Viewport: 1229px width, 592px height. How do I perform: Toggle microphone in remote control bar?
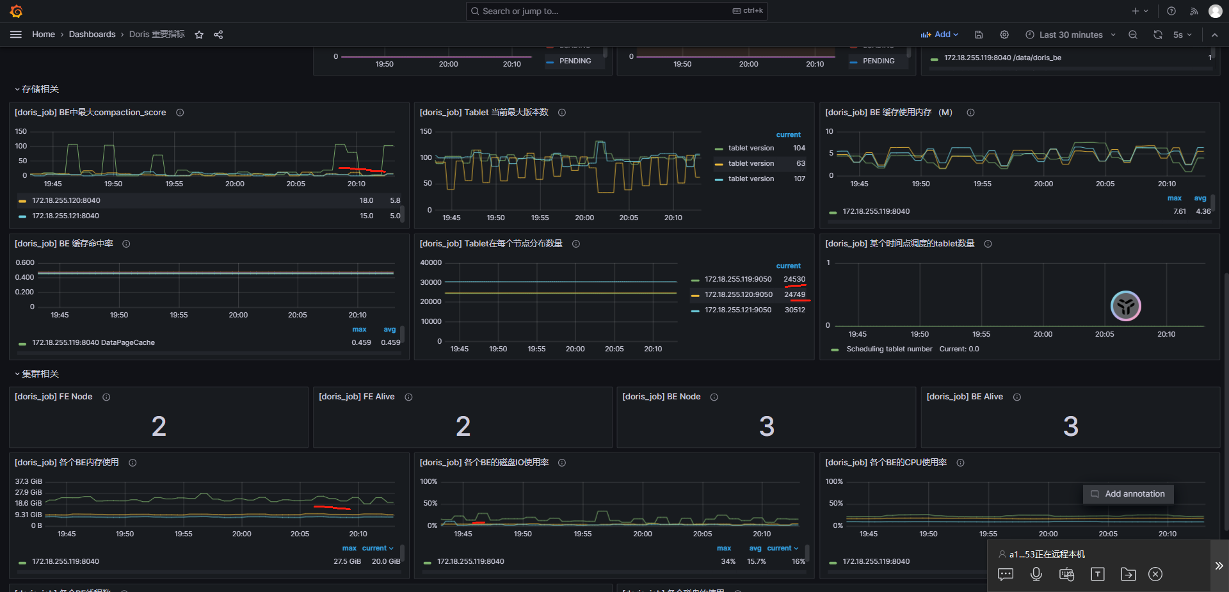(1036, 574)
